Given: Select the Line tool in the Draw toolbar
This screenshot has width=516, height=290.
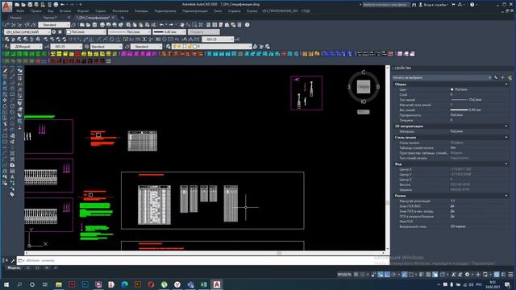Looking at the screenshot, I should [12, 70].
